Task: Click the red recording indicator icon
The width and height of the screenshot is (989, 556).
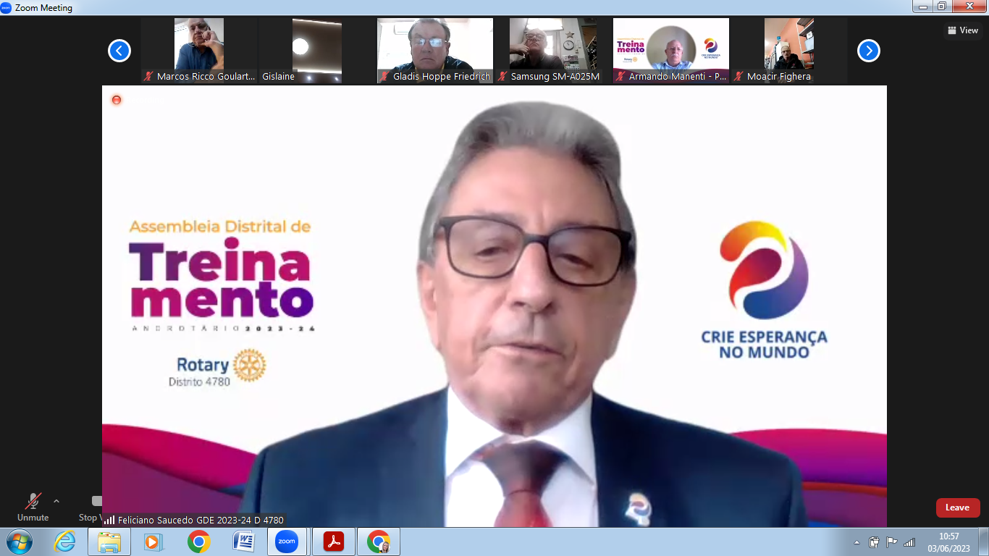Action: 117,100
